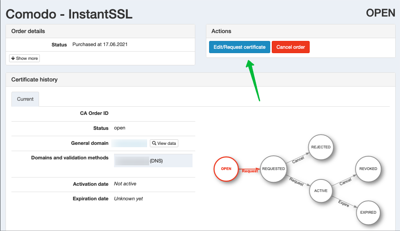This screenshot has height=231, width=400.
Task: Click the Not active activation date value
Action: click(125, 184)
